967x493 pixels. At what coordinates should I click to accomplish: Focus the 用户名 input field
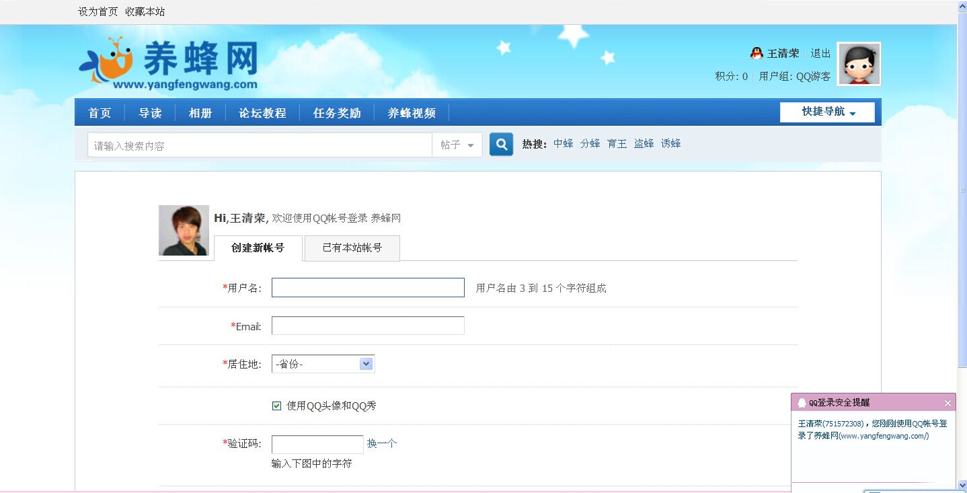[368, 288]
